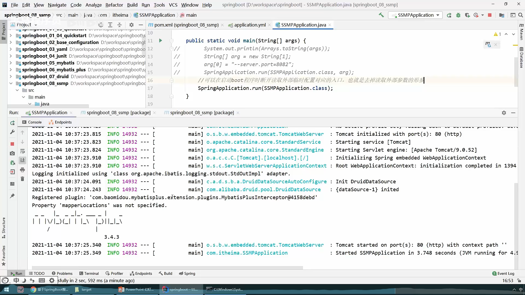Image resolution: width=525 pixels, height=295 pixels.
Task: Clear console with the trash icon
Action: [22, 179]
